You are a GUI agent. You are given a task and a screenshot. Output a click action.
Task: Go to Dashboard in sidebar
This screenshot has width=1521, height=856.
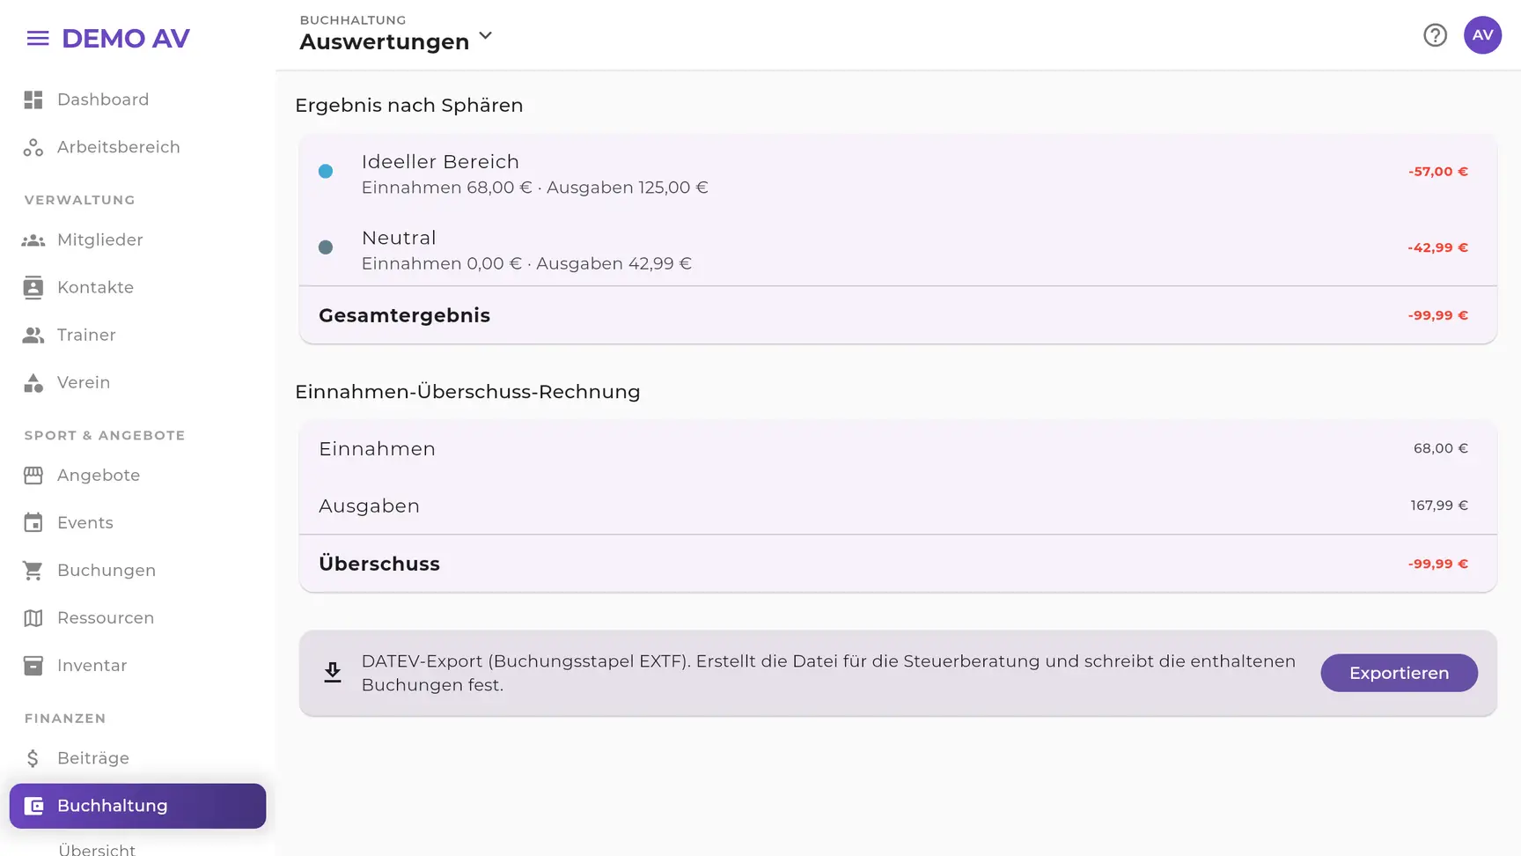click(137, 100)
